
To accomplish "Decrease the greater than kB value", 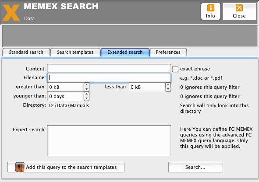I will pyautogui.click(x=86, y=89).
